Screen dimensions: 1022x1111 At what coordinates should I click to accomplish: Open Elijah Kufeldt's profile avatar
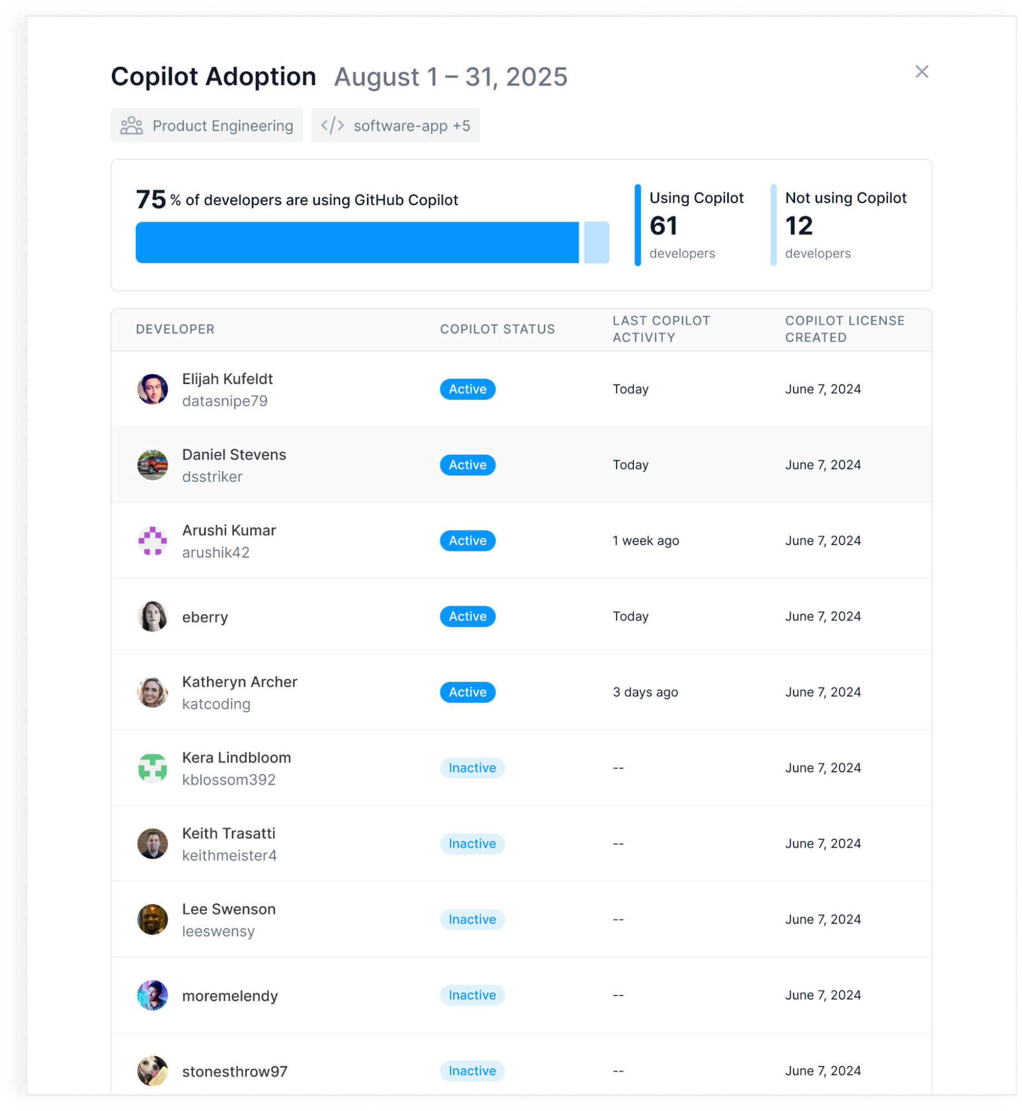click(152, 389)
